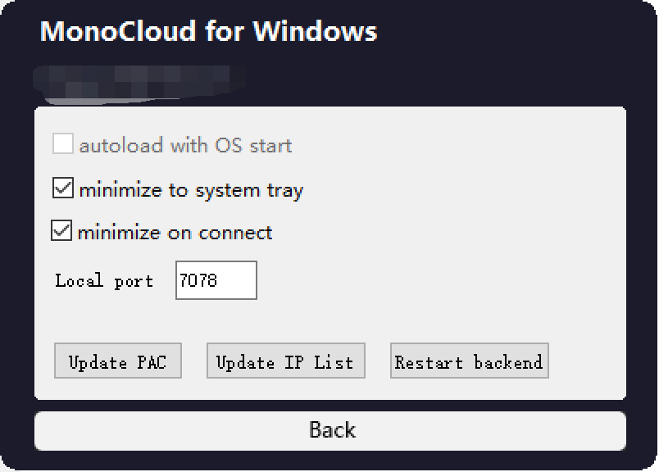
Task: Disable the minimize on connect option
Action: [x=61, y=231]
